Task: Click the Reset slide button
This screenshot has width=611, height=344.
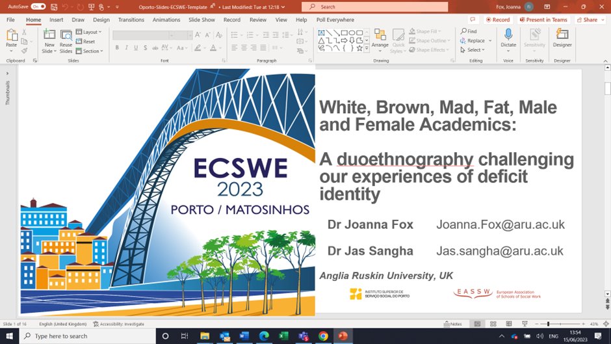Action: tap(86, 42)
